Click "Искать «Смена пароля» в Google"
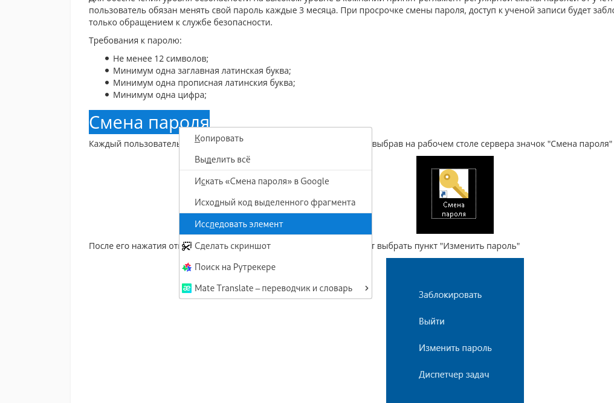The image size is (614, 403). (x=276, y=181)
